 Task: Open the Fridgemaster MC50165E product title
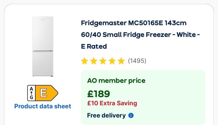(x=133, y=23)
